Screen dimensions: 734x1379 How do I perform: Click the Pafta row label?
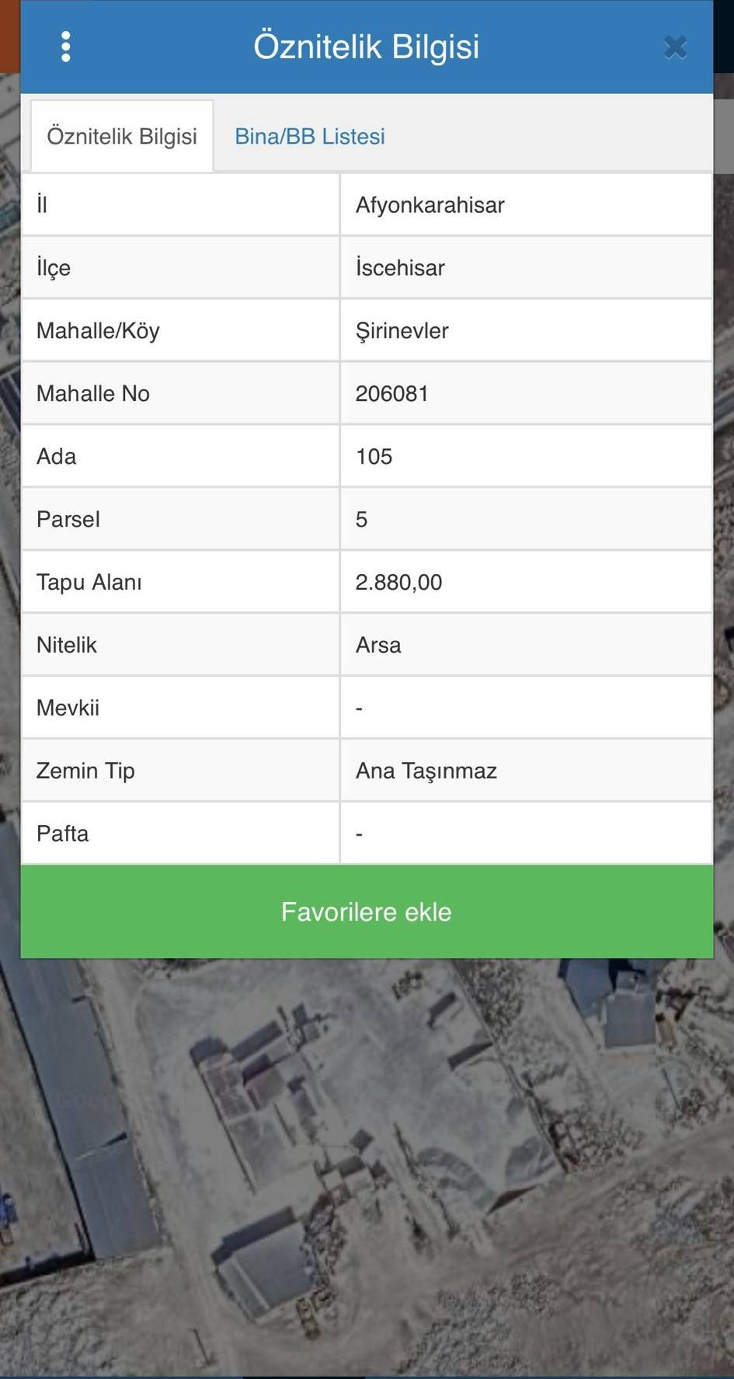(x=62, y=834)
